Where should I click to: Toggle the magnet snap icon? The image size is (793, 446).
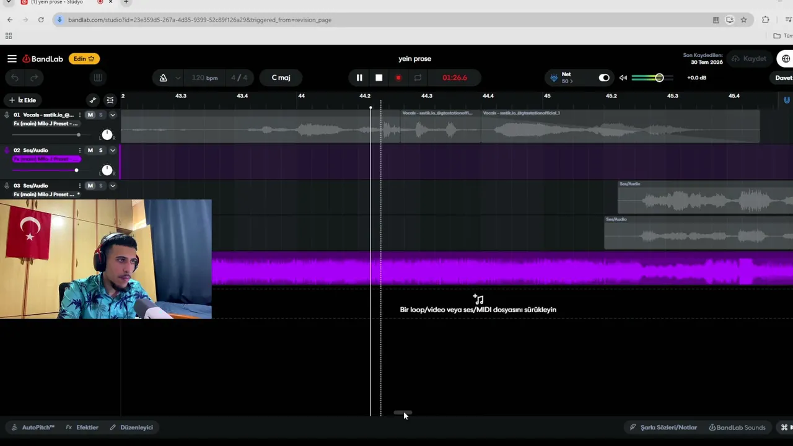[x=786, y=100]
